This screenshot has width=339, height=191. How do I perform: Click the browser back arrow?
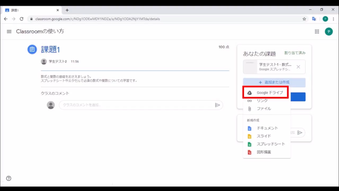6,19
